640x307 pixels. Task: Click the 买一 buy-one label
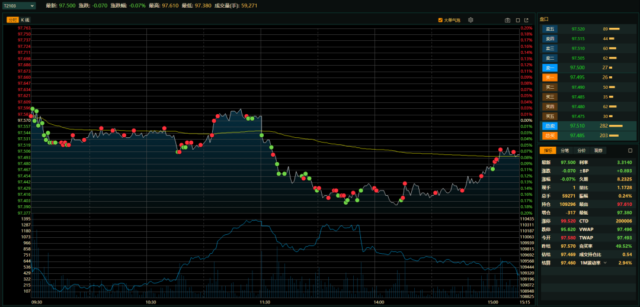coord(550,77)
